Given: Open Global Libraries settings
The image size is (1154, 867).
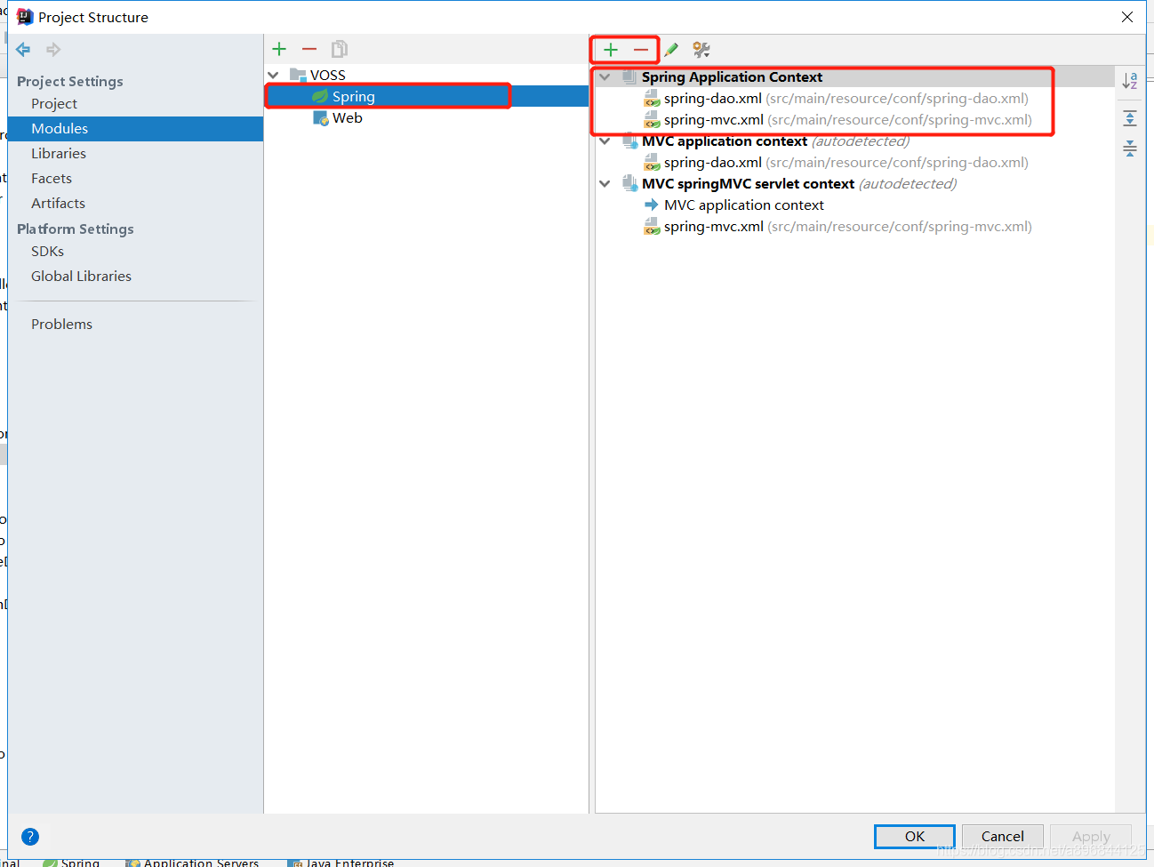Looking at the screenshot, I should 81,277.
